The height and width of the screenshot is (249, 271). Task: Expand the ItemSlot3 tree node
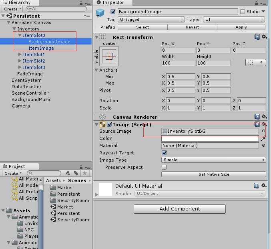click(20, 67)
